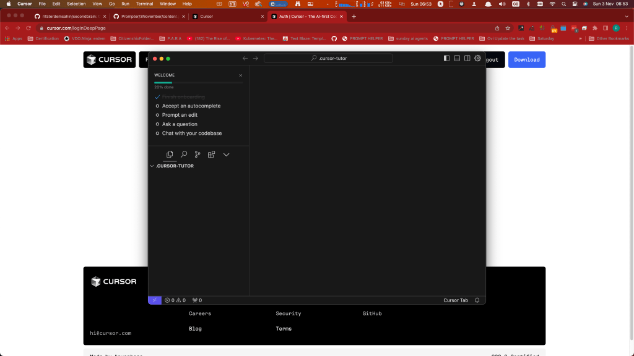
Task: Open the GitHub footer link
Action: (x=372, y=313)
